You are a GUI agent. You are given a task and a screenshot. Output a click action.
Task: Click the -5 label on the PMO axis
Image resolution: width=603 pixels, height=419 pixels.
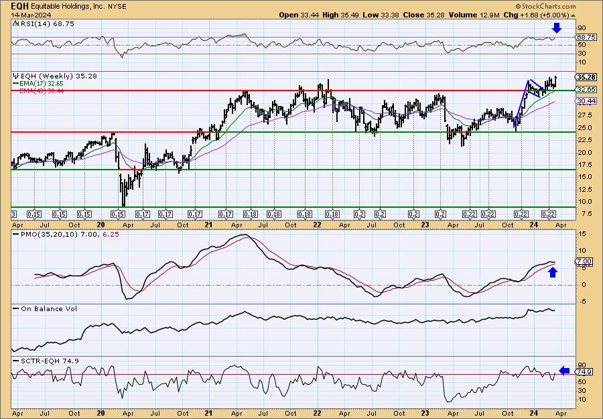[x=582, y=302]
